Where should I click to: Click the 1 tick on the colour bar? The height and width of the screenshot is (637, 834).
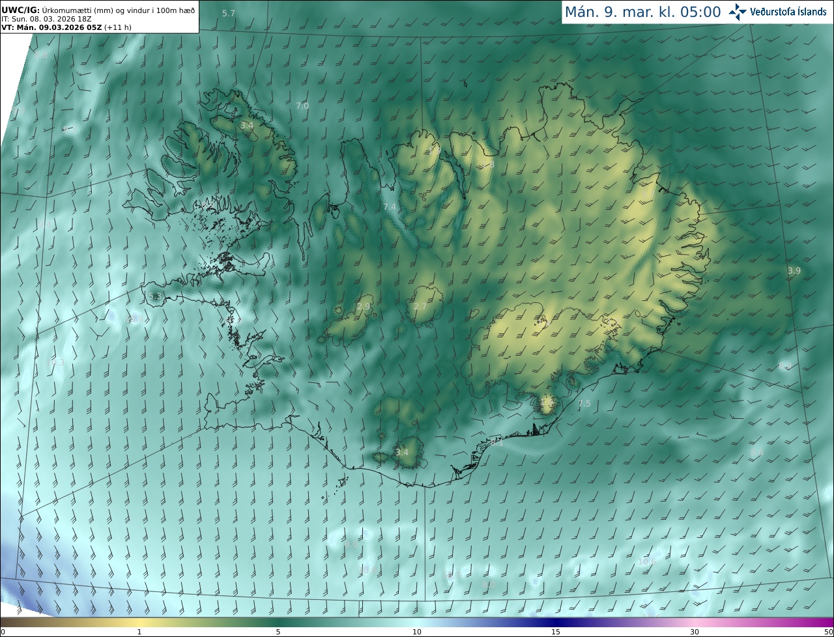tap(139, 632)
